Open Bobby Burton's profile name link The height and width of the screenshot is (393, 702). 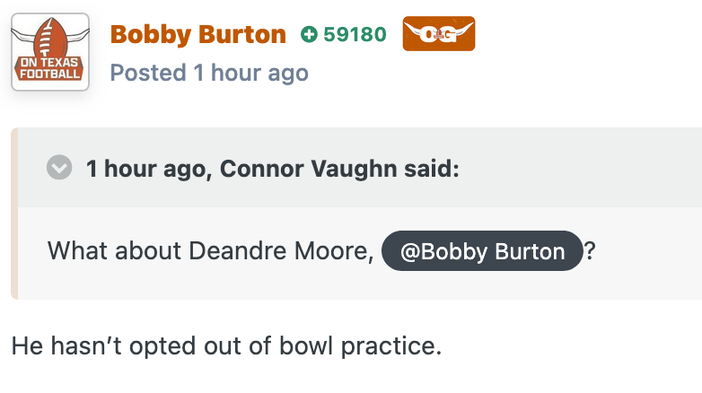click(197, 35)
